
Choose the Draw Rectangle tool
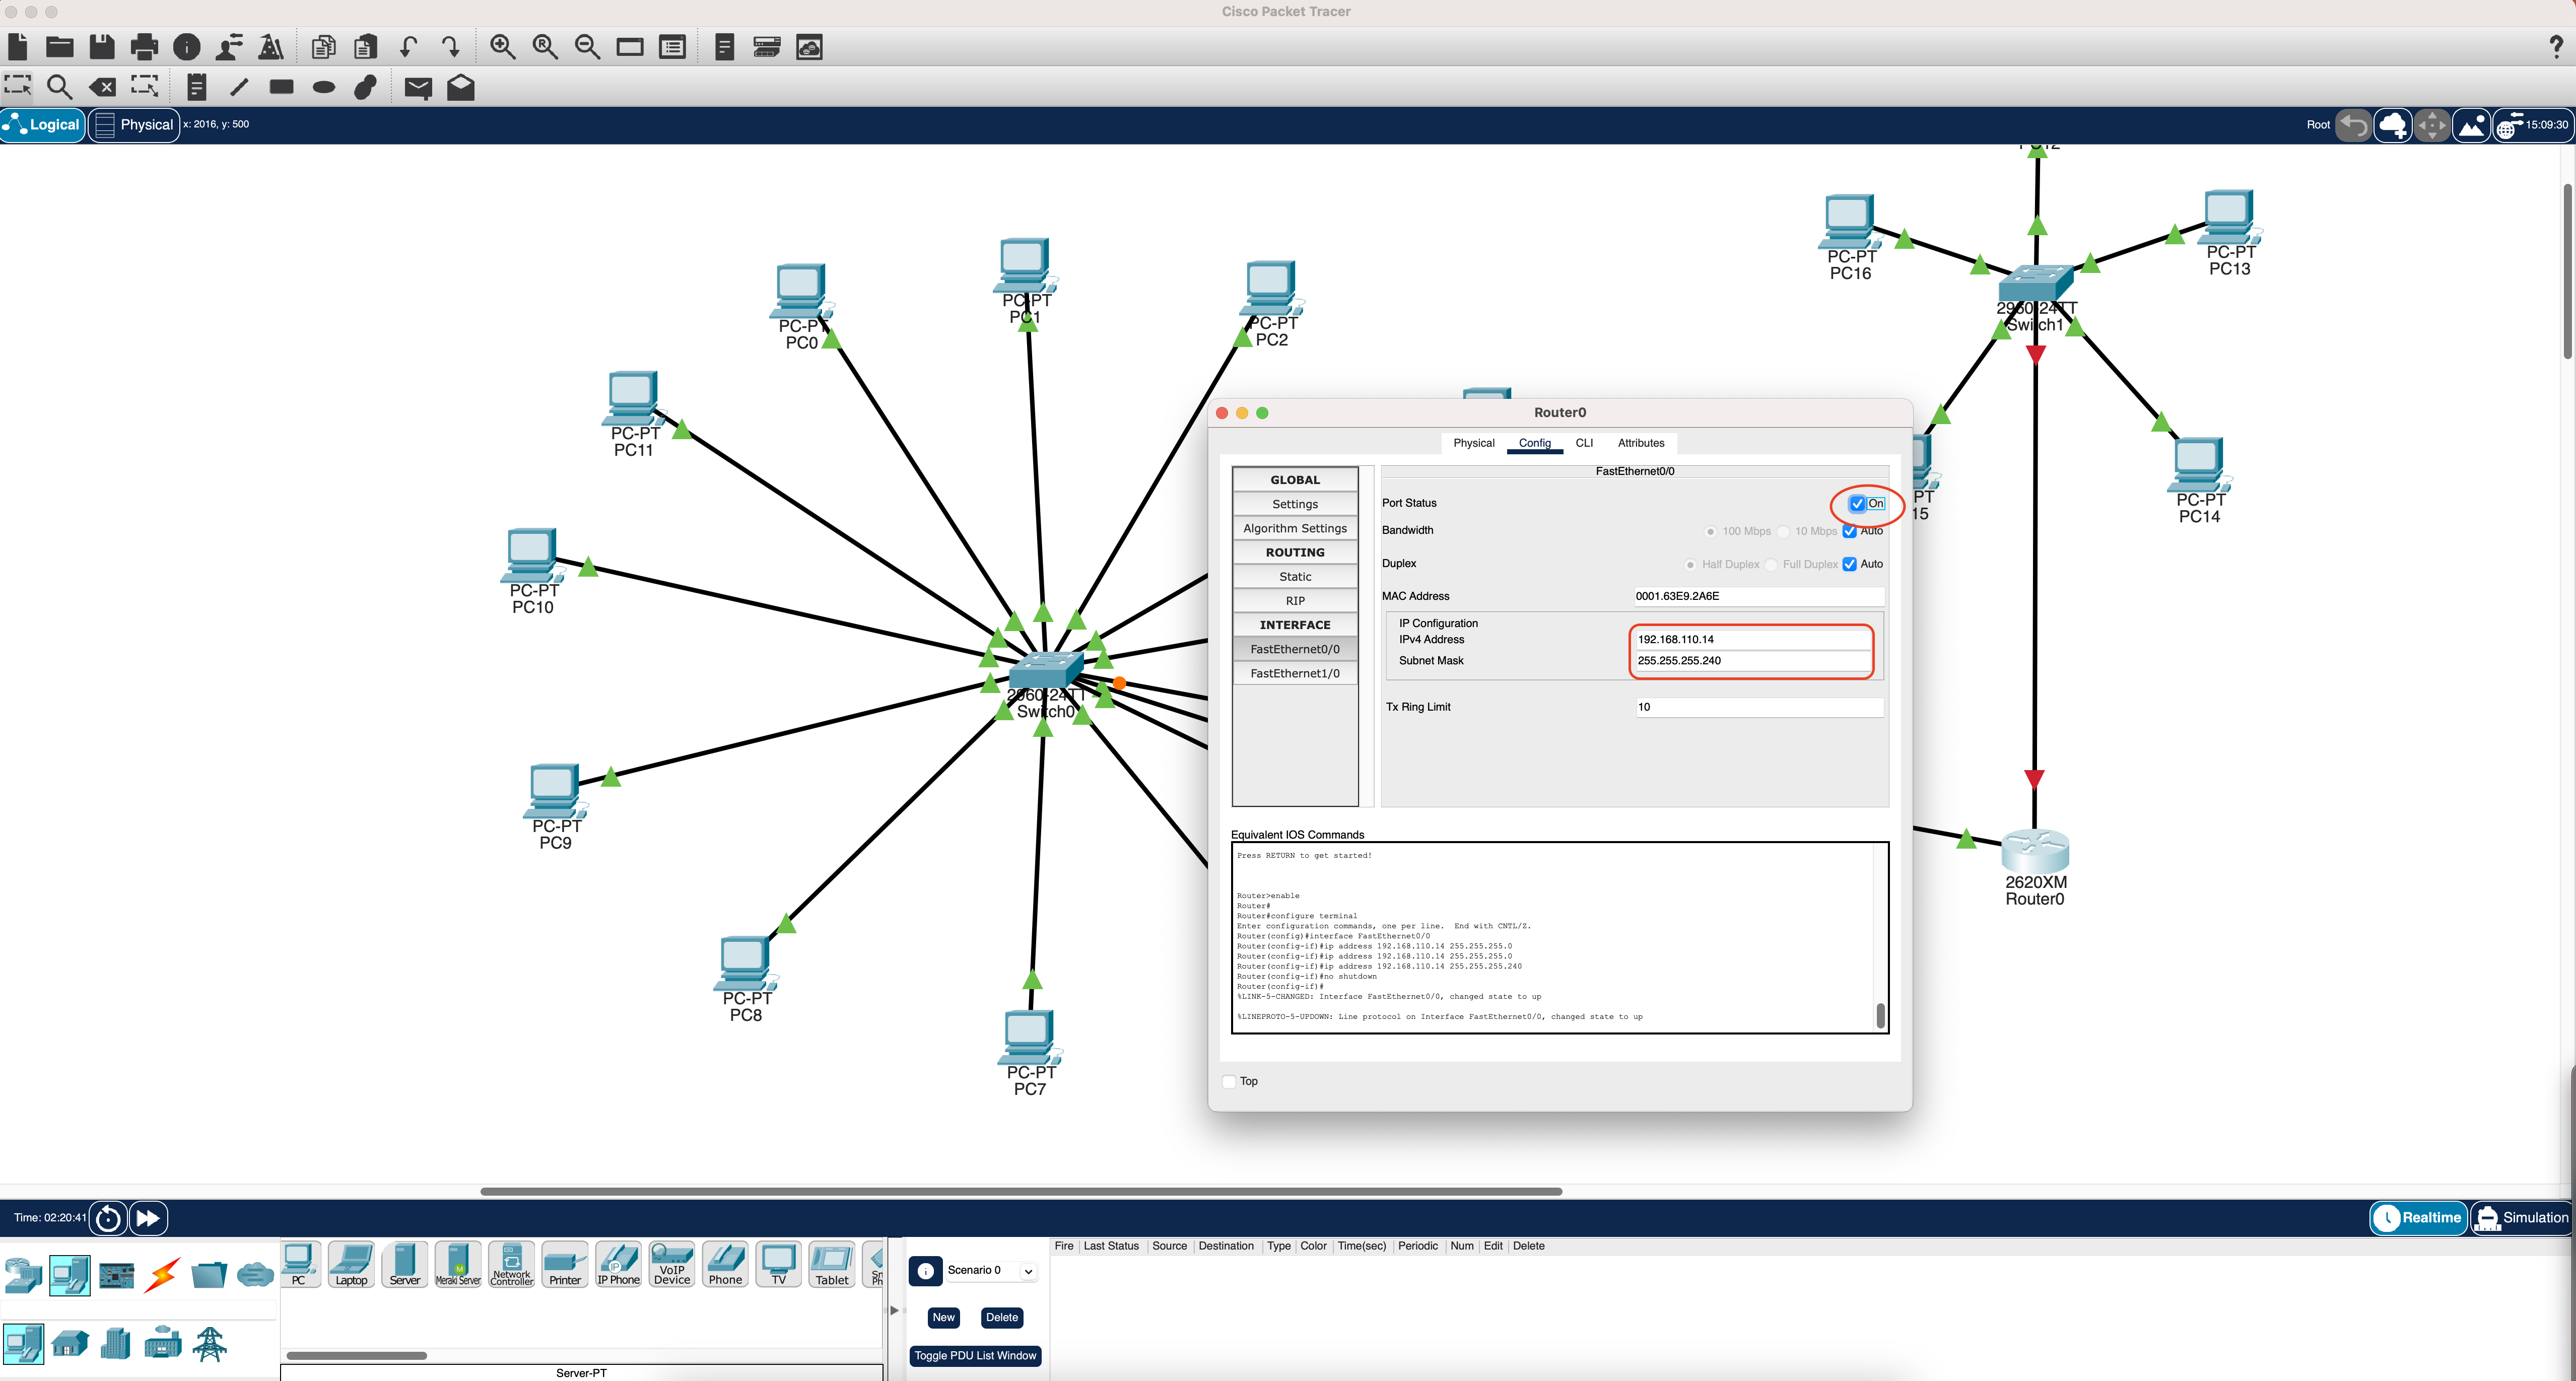(282, 87)
